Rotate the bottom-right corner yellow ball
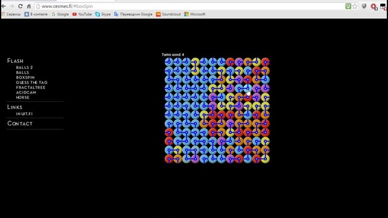This screenshot has height=218, width=388. pos(266,159)
